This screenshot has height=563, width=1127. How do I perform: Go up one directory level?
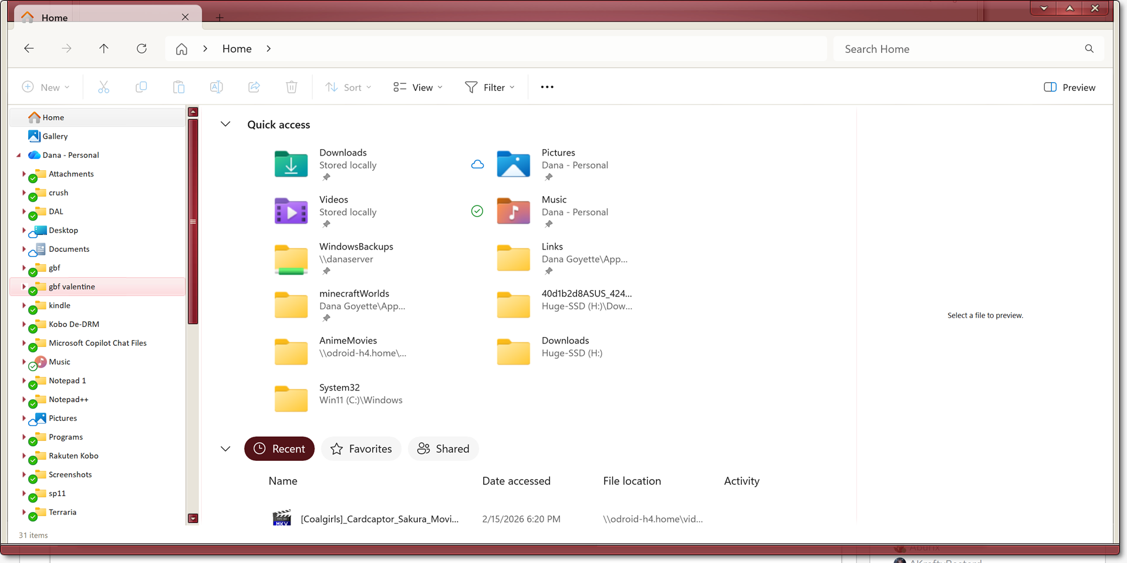[x=104, y=49]
